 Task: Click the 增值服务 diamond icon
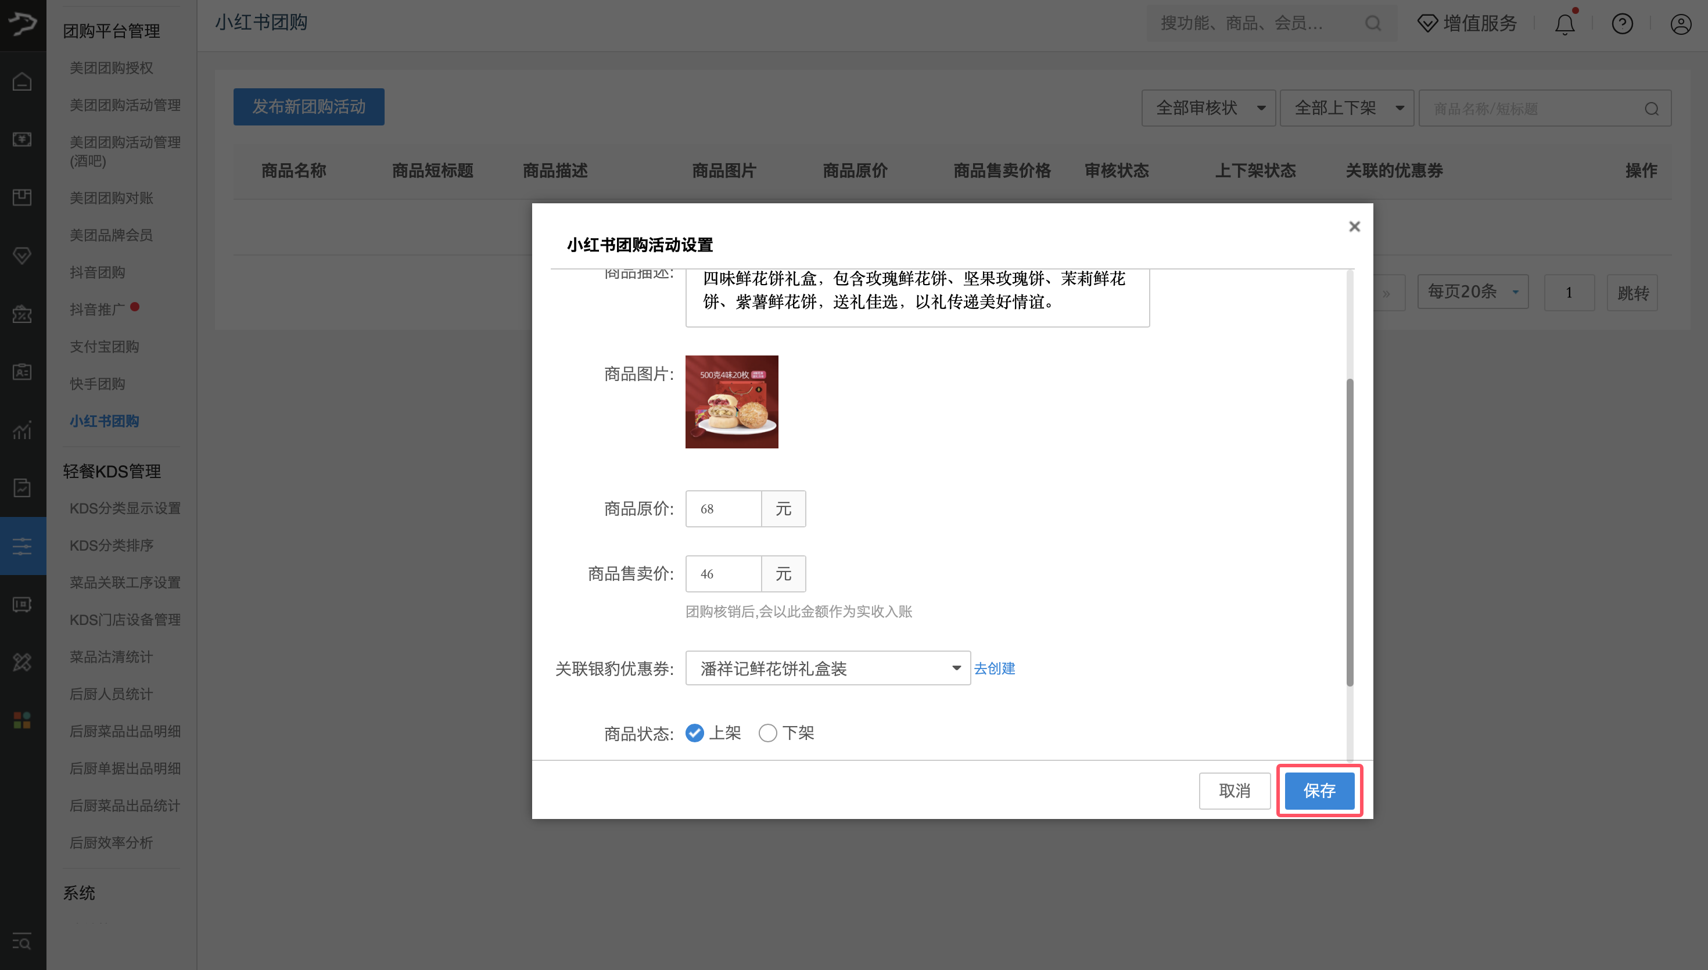pos(1427,23)
